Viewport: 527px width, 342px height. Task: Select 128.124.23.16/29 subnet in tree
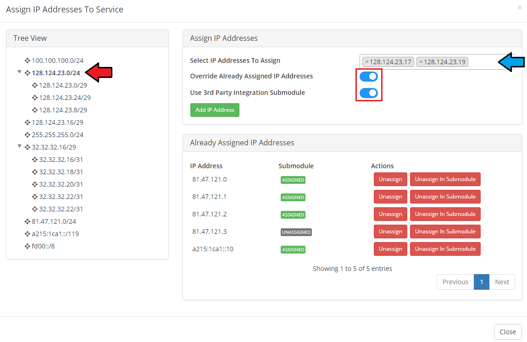coord(57,122)
